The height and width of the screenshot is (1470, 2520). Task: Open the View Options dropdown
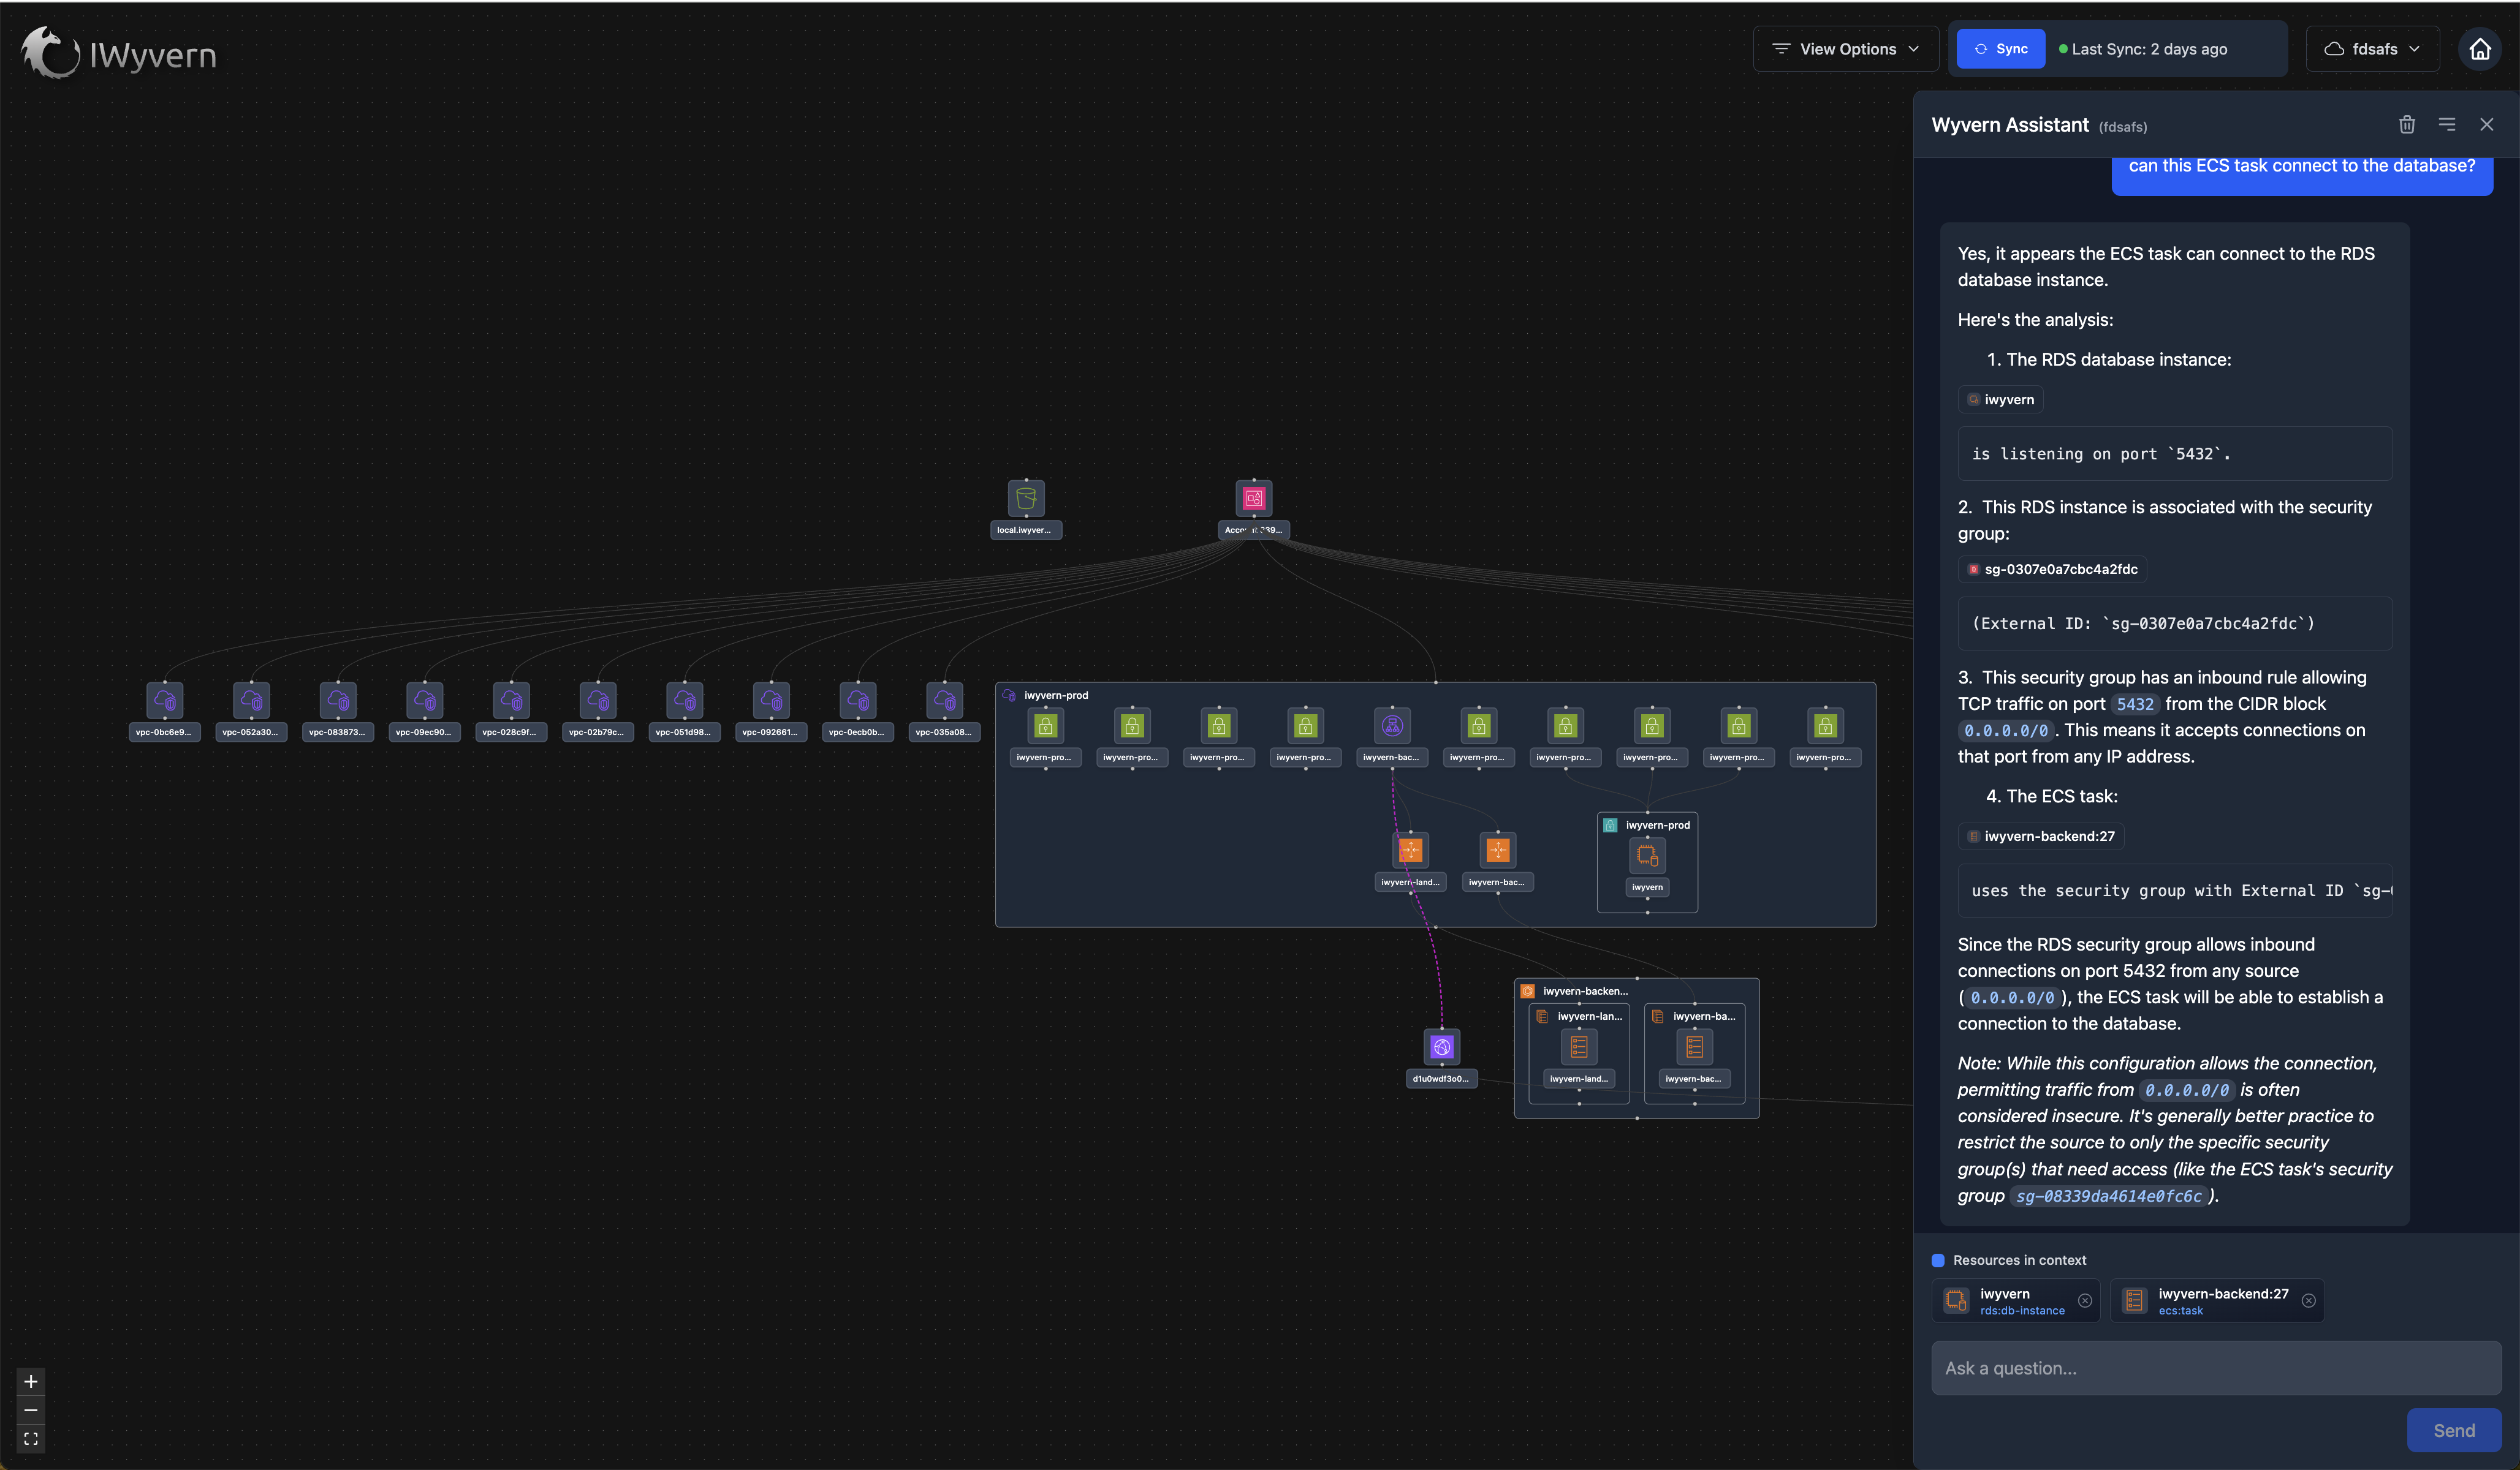(x=1845, y=49)
